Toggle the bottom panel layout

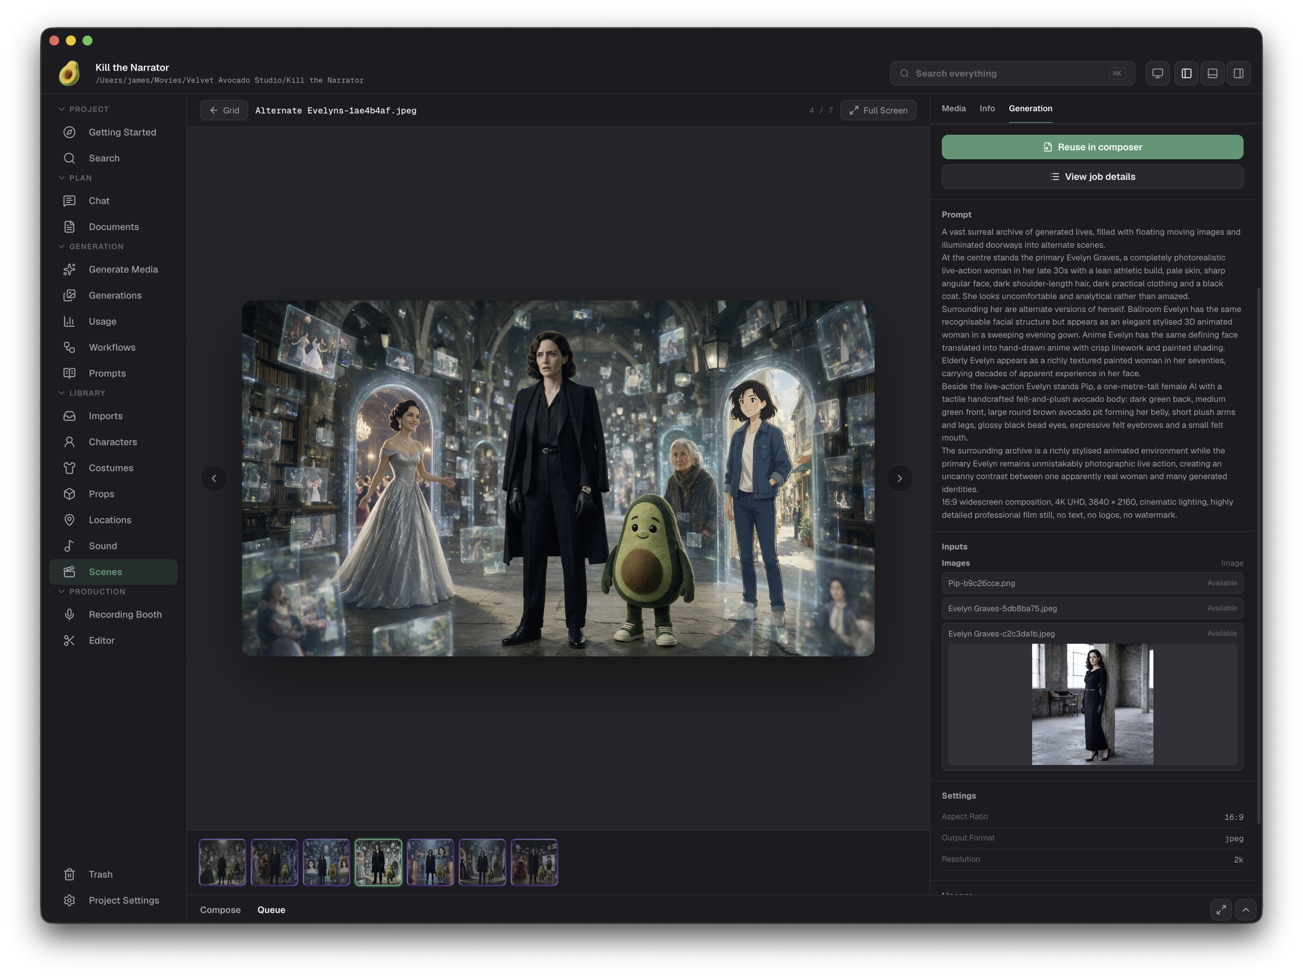(x=1212, y=74)
